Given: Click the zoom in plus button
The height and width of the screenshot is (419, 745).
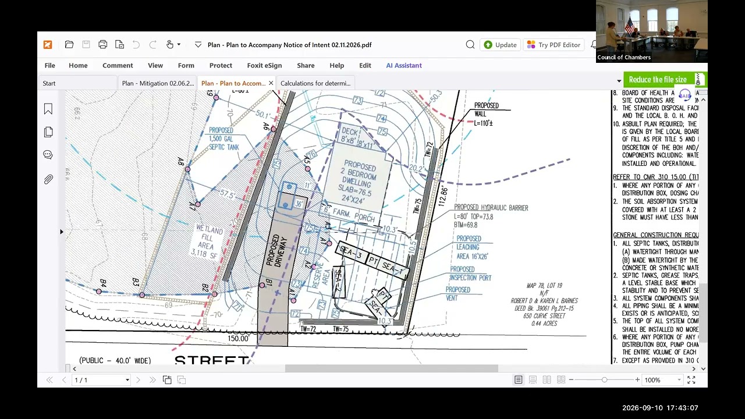Looking at the screenshot, I should (637, 380).
